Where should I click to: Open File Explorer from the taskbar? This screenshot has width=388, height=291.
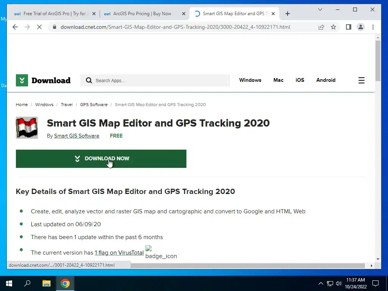tap(46, 283)
